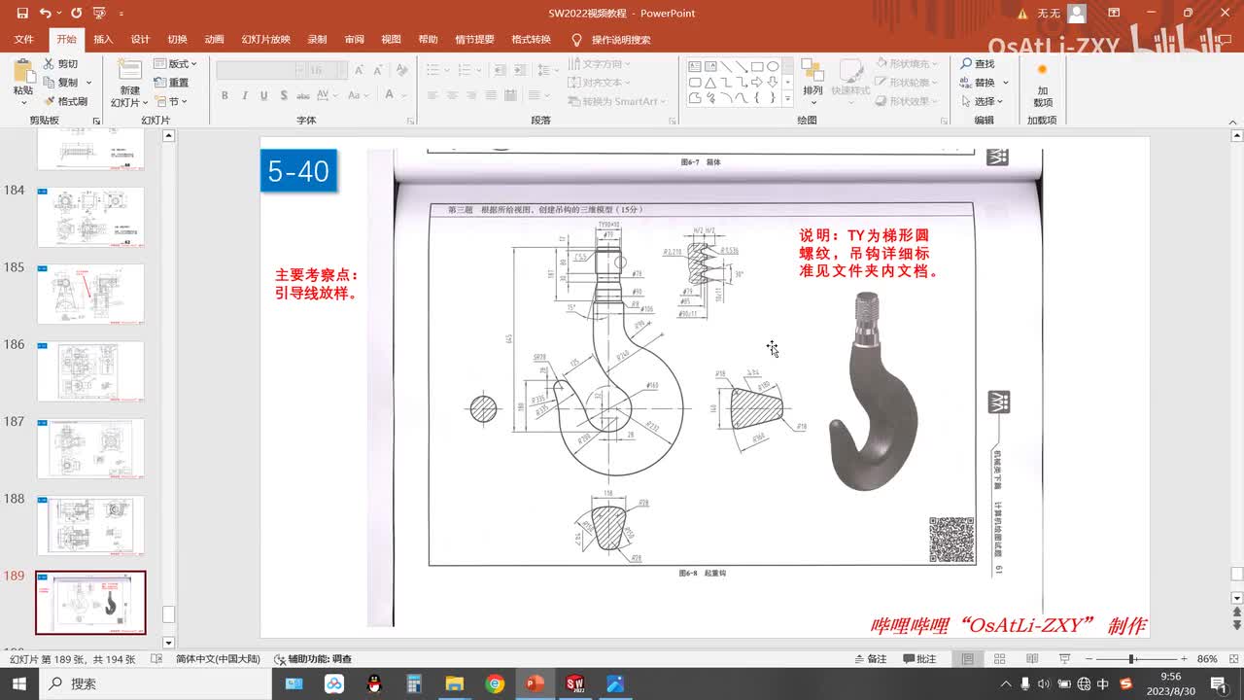Screen dimensions: 1244x700
Task: Click the Undo arrow icon
Action: click(45, 14)
